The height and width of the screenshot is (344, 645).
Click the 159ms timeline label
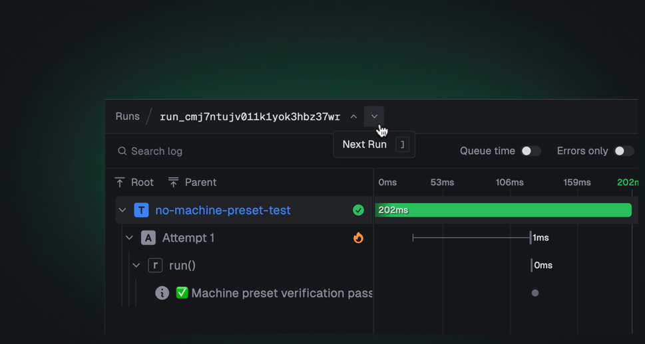click(x=577, y=182)
